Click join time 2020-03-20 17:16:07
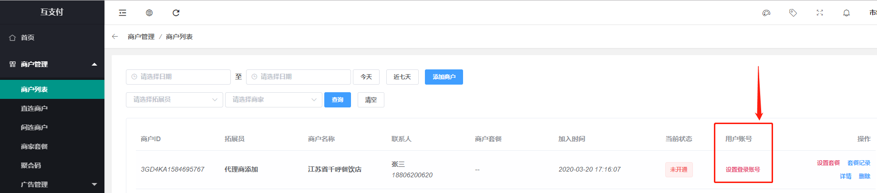877x193 pixels. click(x=590, y=170)
